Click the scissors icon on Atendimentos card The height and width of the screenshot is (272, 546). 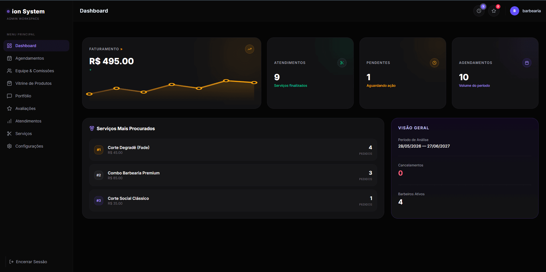pyautogui.click(x=342, y=63)
